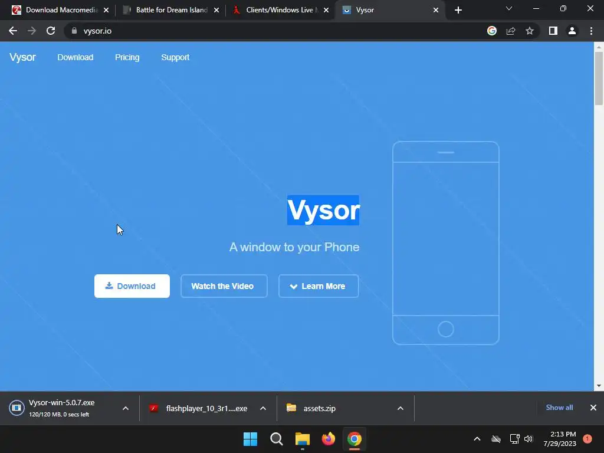Select the Vysor tab
604x453 pixels.
(389, 10)
